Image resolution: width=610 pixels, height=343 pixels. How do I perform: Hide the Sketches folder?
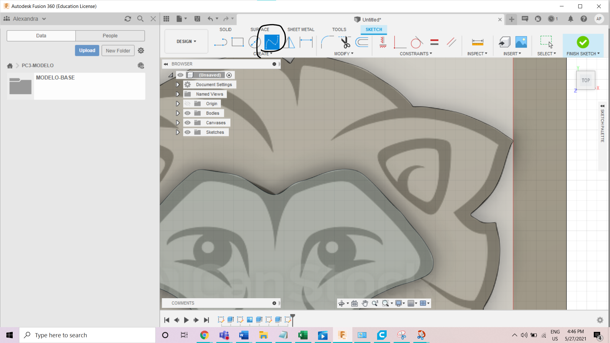187,132
